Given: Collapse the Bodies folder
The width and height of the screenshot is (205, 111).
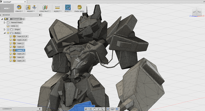Looking at the screenshot, I should click(x=4, y=33).
